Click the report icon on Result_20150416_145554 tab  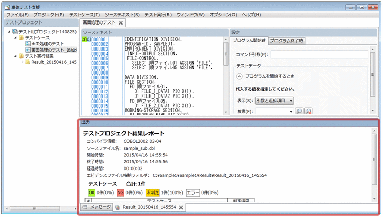[117, 207]
